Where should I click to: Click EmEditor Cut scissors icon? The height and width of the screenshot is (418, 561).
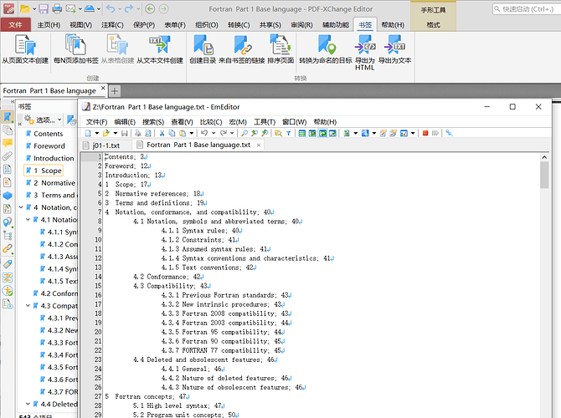(x=162, y=133)
